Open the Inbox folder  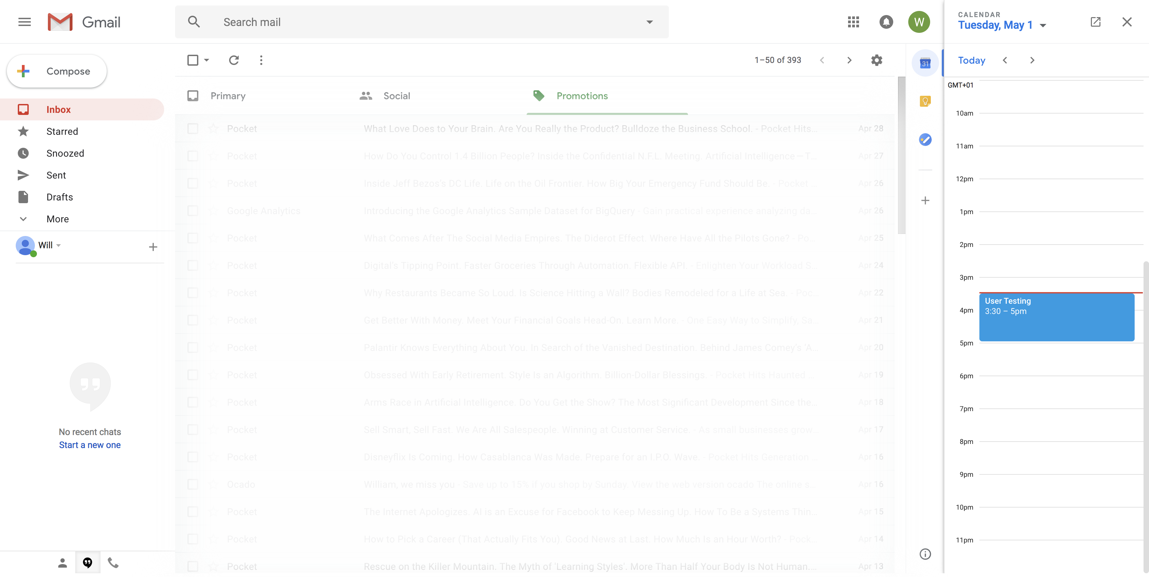point(82,109)
